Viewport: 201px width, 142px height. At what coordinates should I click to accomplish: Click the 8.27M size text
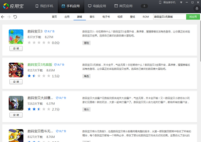(x=49, y=37)
